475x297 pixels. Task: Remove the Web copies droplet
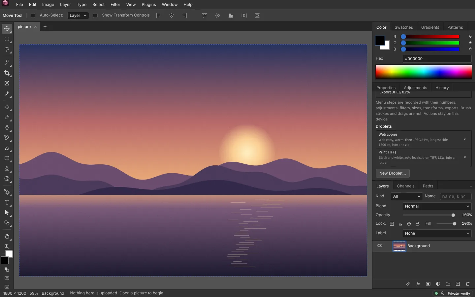[465, 139]
